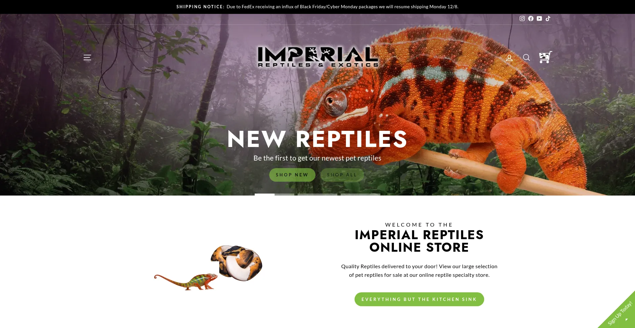Click the chameleon and python product image
This screenshot has height=328, width=635.
tap(208, 268)
